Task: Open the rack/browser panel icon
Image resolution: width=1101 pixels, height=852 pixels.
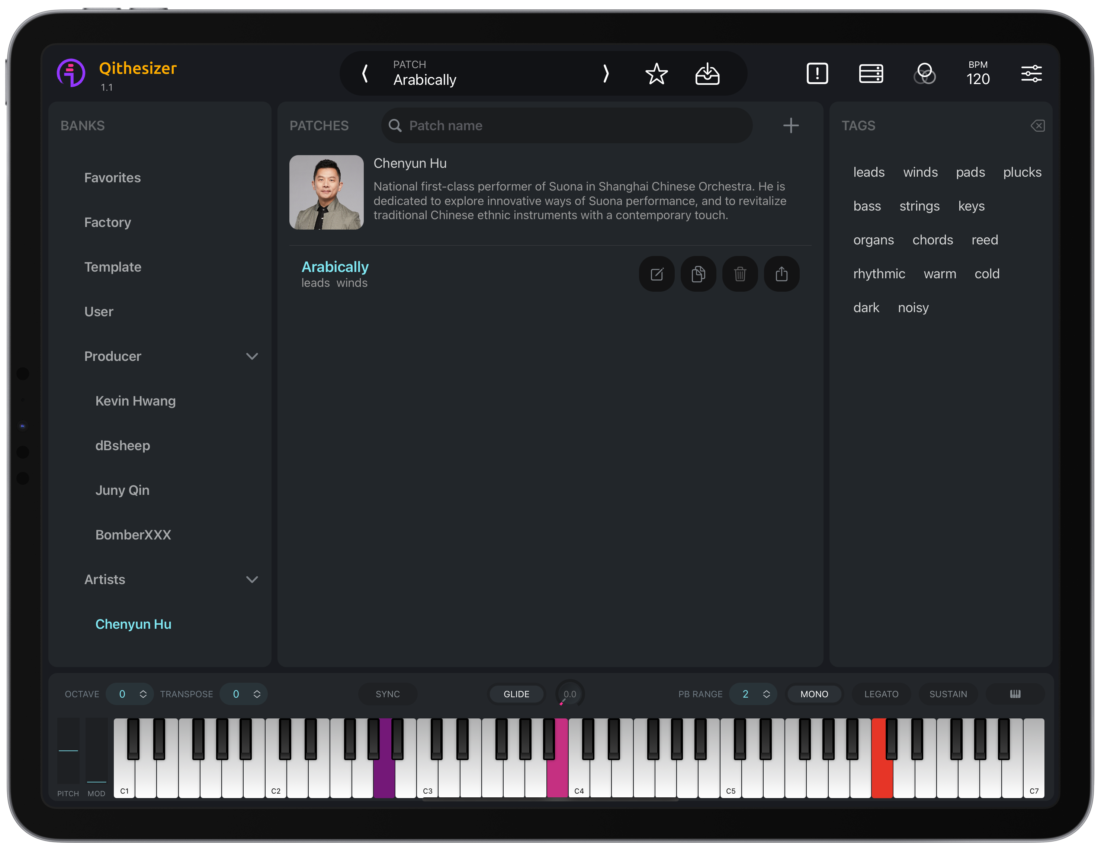Action: (871, 74)
